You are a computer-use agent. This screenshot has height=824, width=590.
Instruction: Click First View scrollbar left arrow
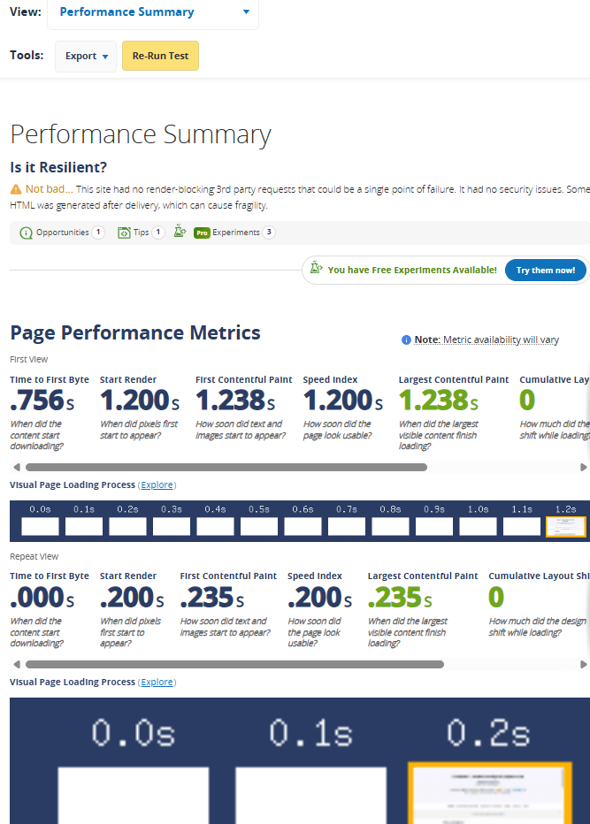16,467
